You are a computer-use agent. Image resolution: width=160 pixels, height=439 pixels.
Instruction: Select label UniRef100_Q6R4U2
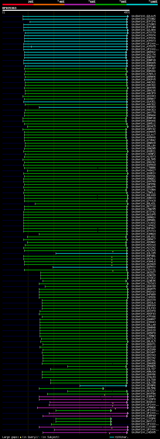point(143,52)
